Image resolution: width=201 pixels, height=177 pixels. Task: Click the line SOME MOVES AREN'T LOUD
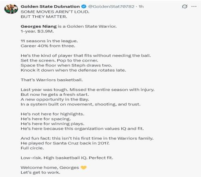tap(55, 12)
